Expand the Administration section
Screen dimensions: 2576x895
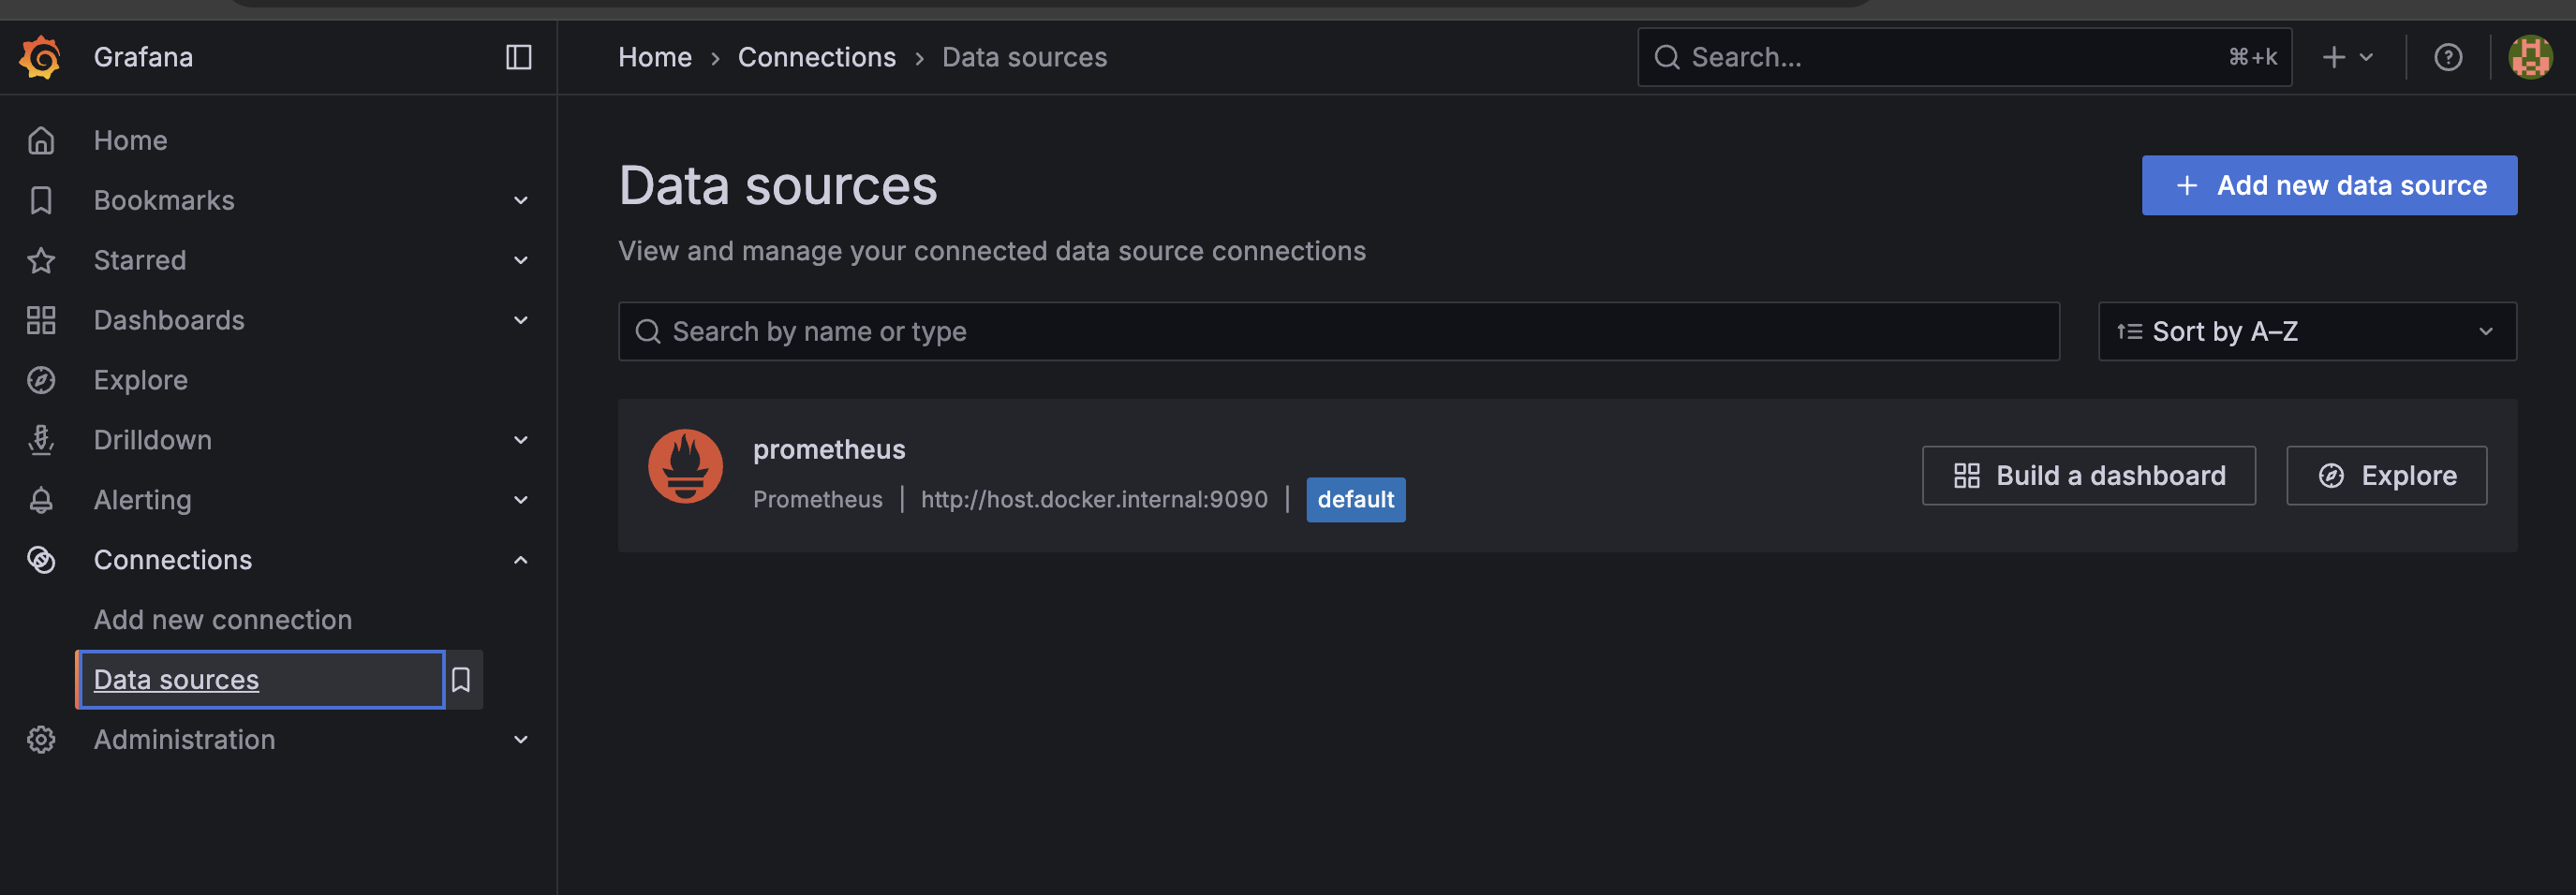[x=521, y=740]
